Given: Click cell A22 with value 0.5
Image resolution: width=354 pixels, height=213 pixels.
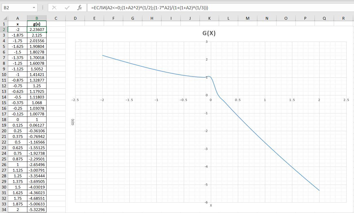Looking at the screenshot, I should tap(17, 142).
